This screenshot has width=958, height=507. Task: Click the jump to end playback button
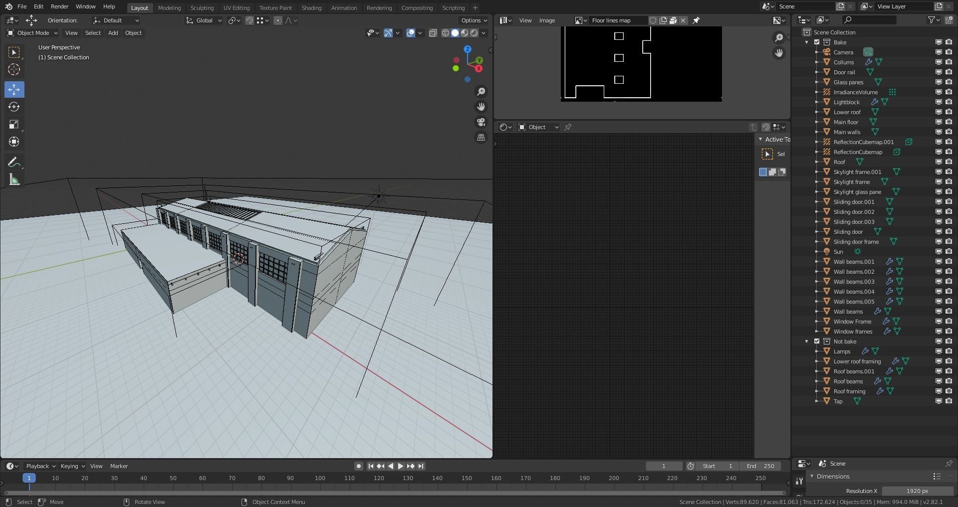pyautogui.click(x=421, y=466)
